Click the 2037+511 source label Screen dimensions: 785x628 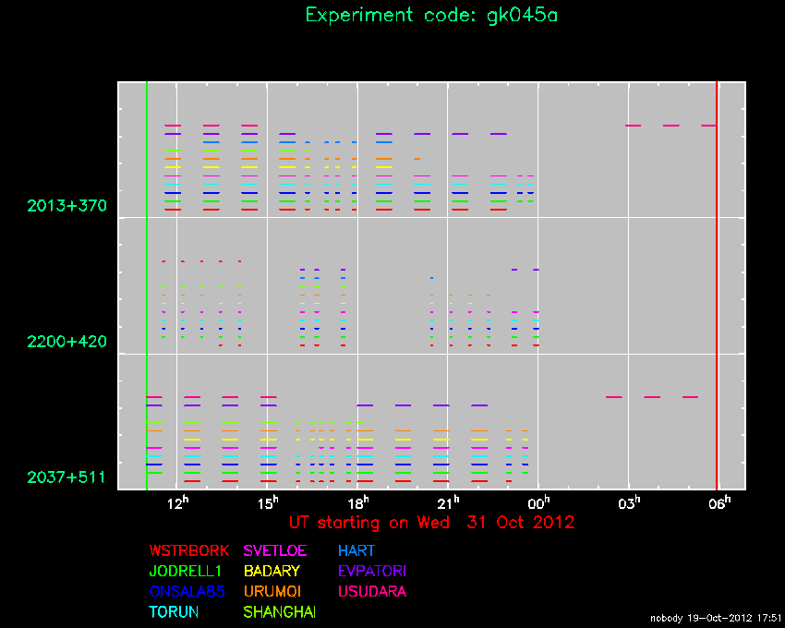click(x=67, y=477)
